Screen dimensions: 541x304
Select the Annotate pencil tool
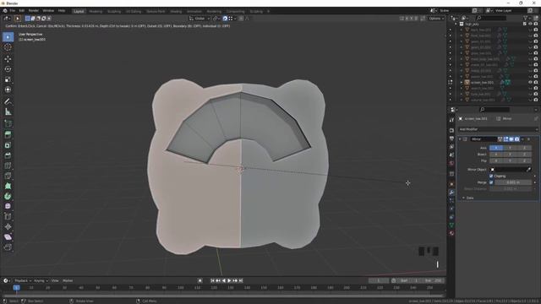(8, 101)
